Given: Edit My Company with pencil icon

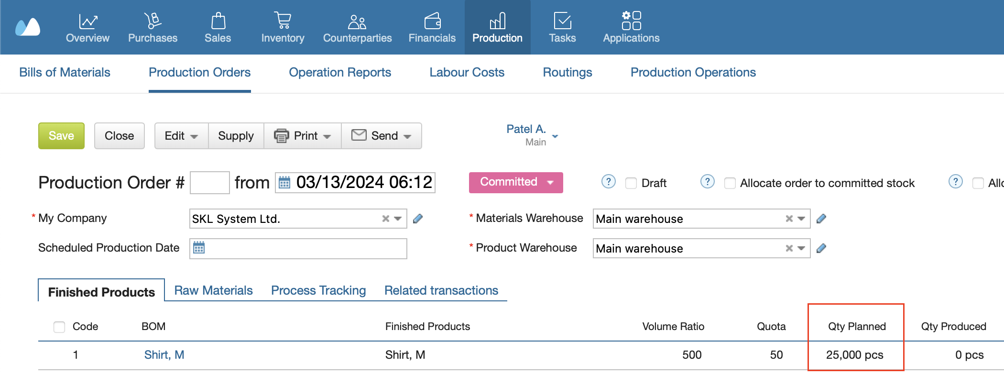Looking at the screenshot, I should tap(417, 219).
